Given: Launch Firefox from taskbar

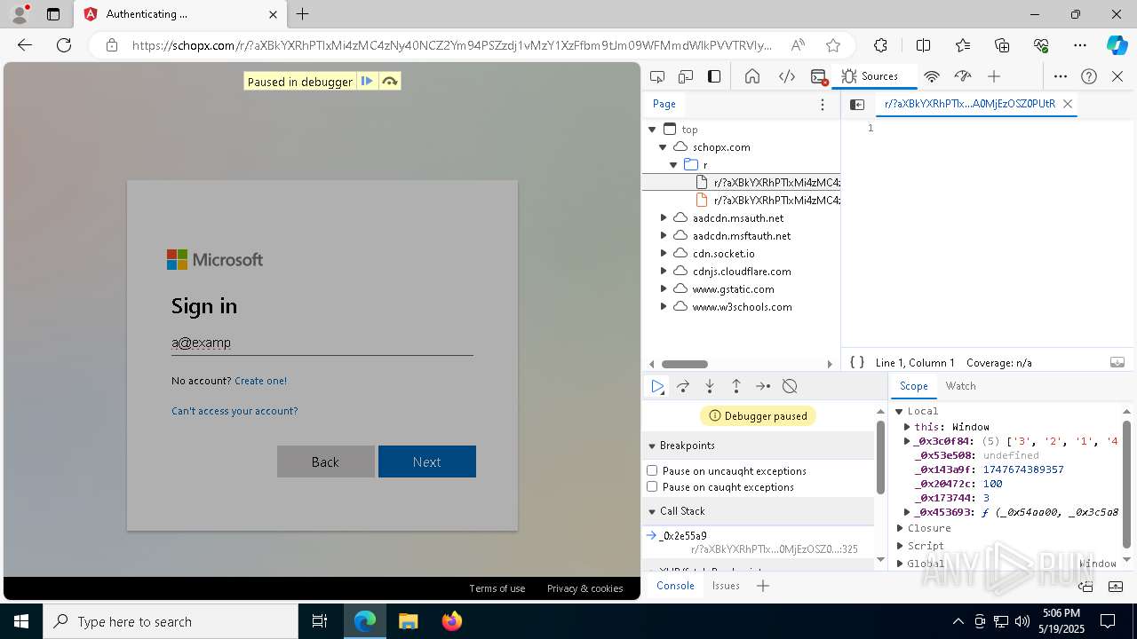Looking at the screenshot, I should [451, 621].
